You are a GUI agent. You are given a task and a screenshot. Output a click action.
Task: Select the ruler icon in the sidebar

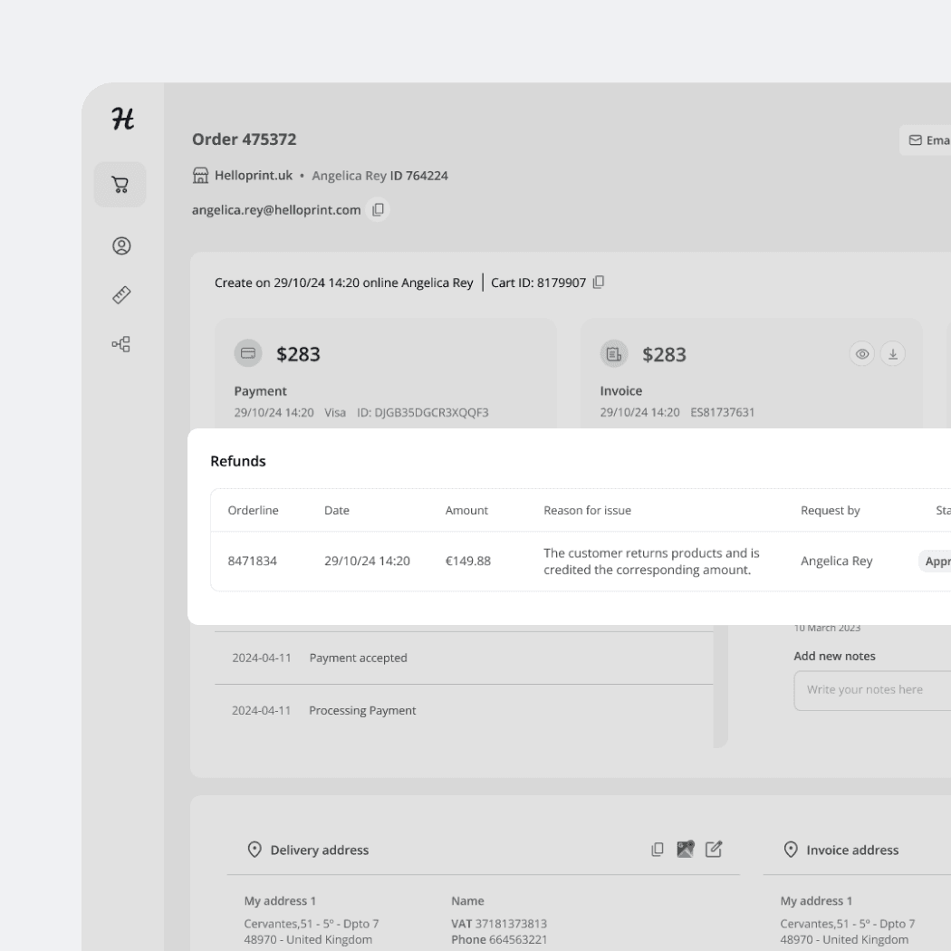pyautogui.click(x=120, y=294)
